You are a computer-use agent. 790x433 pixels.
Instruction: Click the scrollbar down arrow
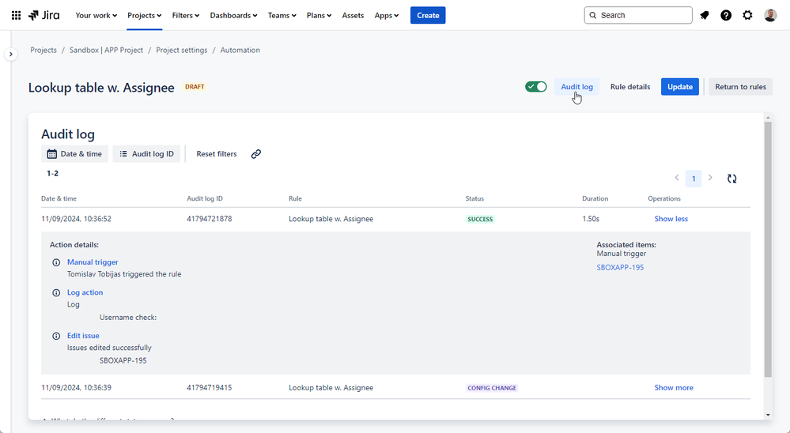pos(768,416)
